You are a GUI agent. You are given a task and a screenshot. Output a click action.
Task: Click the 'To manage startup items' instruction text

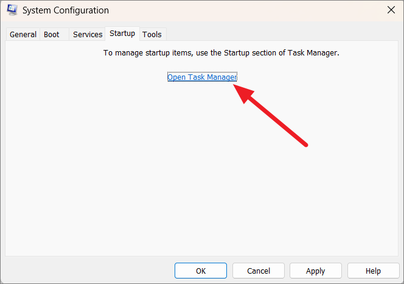click(x=221, y=53)
